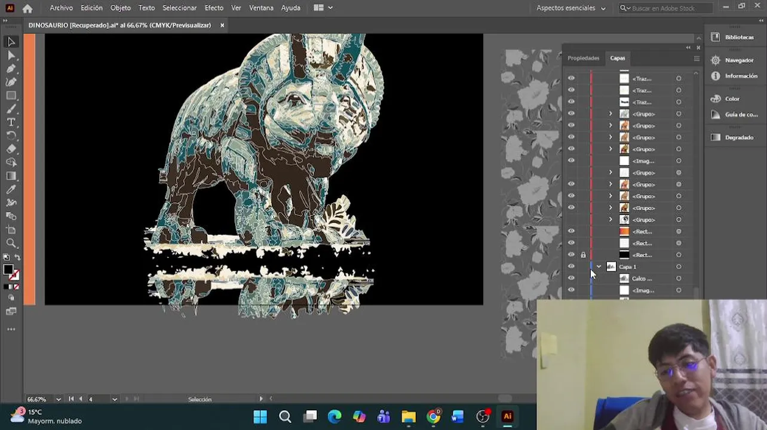Screen dimensions: 767x430
Task: Open the 66,67% zoom level dropdown
Action: tap(59, 399)
